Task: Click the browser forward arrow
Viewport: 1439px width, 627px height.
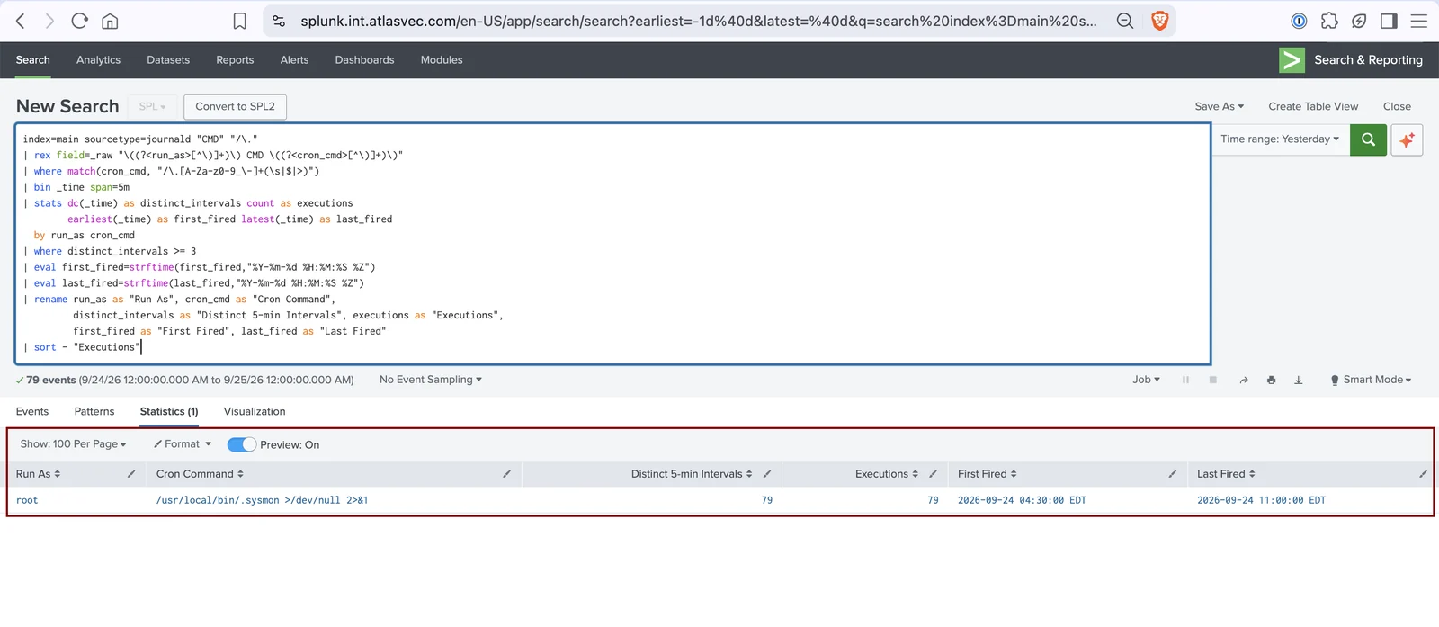Action: (49, 21)
